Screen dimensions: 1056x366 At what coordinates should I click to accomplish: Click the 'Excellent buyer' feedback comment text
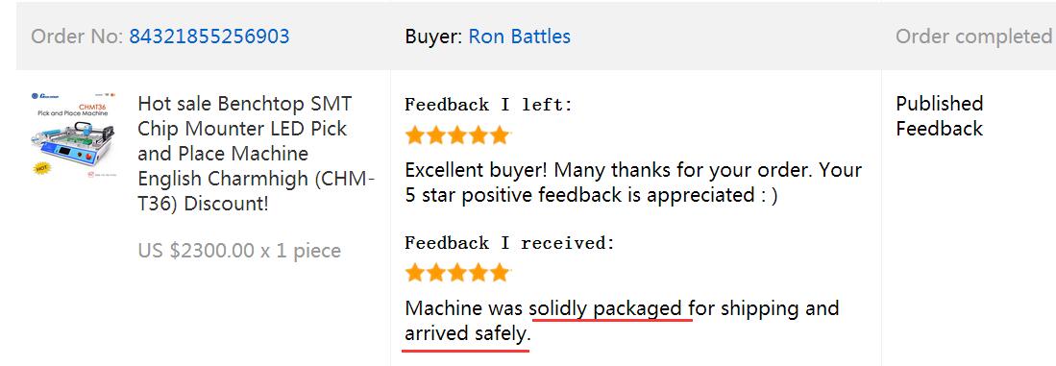[634, 183]
